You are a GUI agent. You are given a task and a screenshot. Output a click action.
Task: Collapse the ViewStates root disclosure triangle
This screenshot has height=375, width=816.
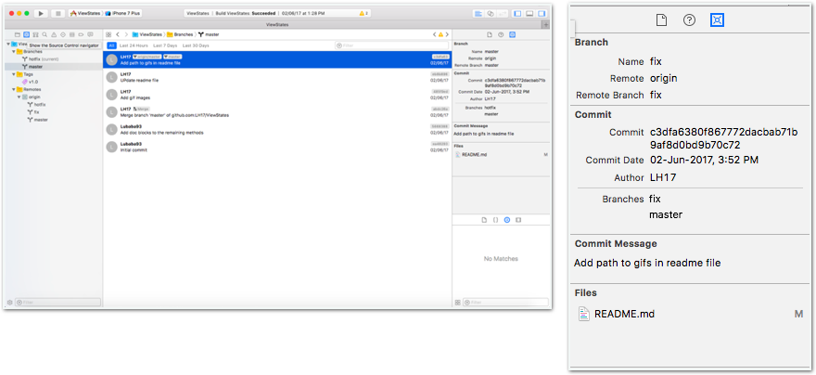[x=8, y=45]
